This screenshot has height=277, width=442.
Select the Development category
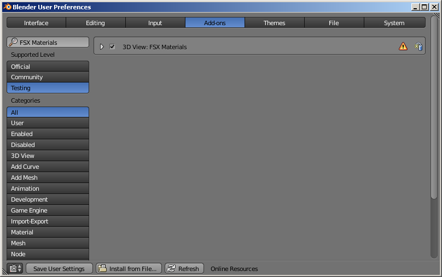[48, 199]
